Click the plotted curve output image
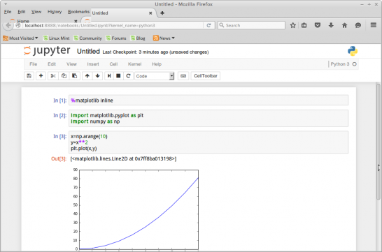382x252 pixels. pyautogui.click(x=136, y=209)
